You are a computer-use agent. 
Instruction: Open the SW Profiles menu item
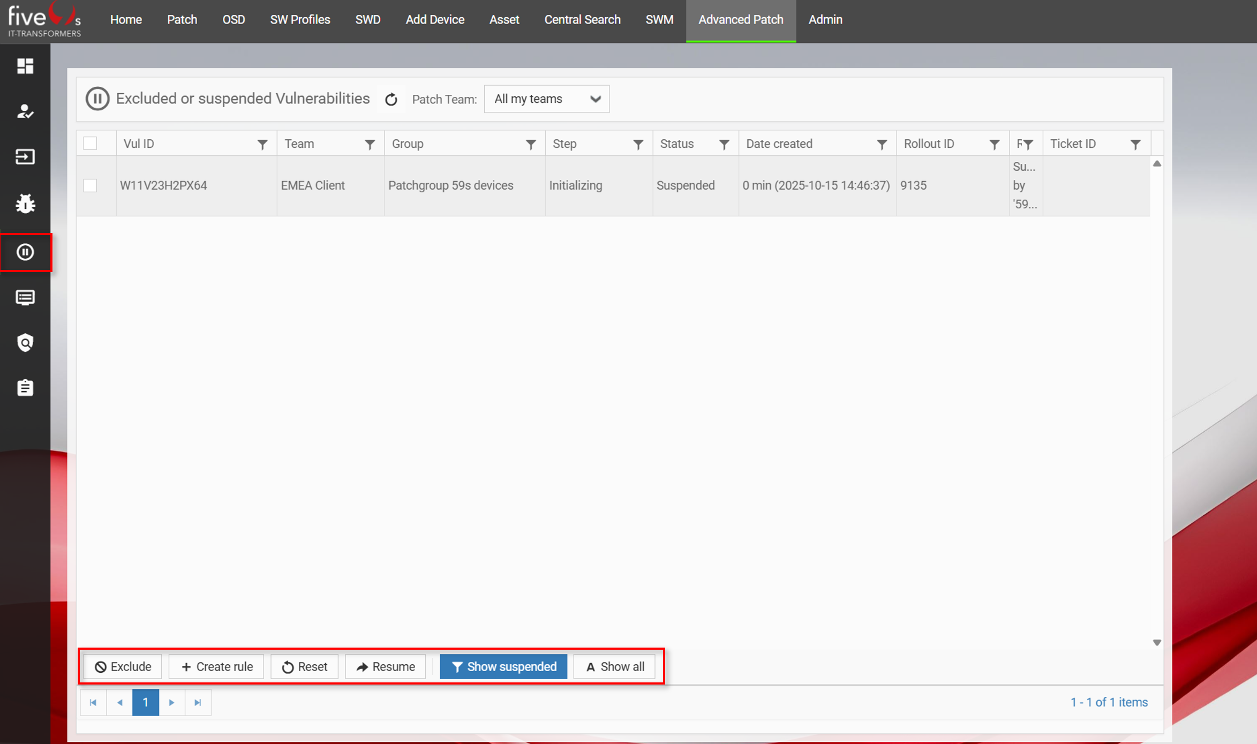tap(300, 20)
